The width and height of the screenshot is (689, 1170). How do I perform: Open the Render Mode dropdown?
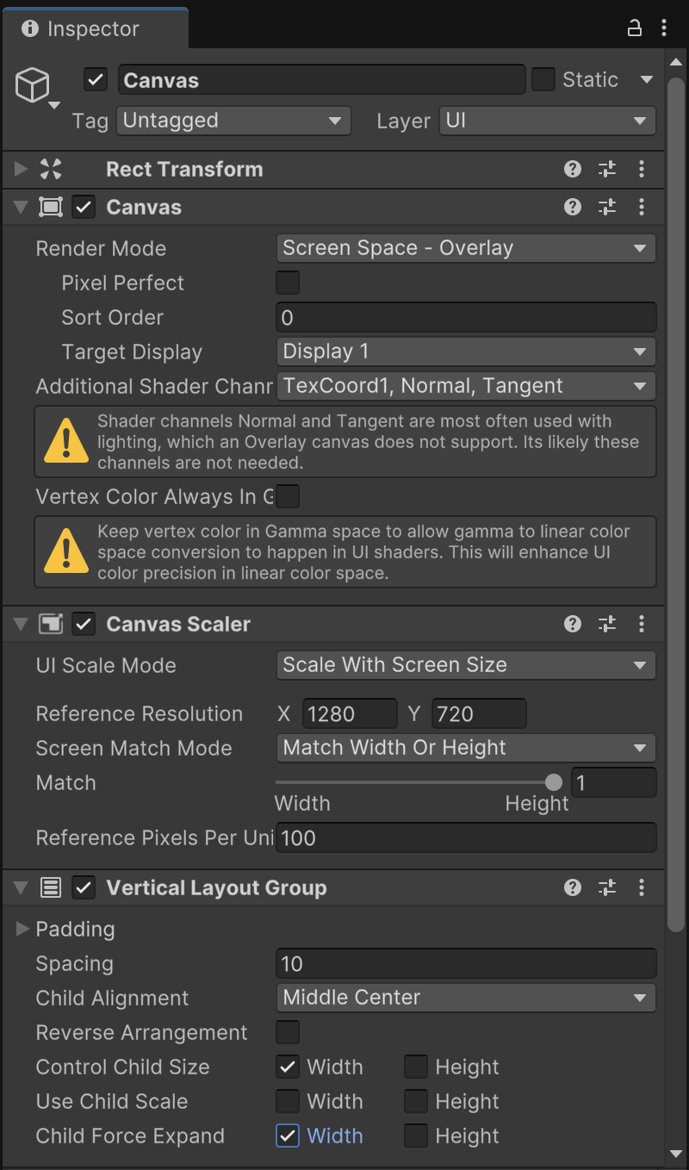(x=465, y=248)
